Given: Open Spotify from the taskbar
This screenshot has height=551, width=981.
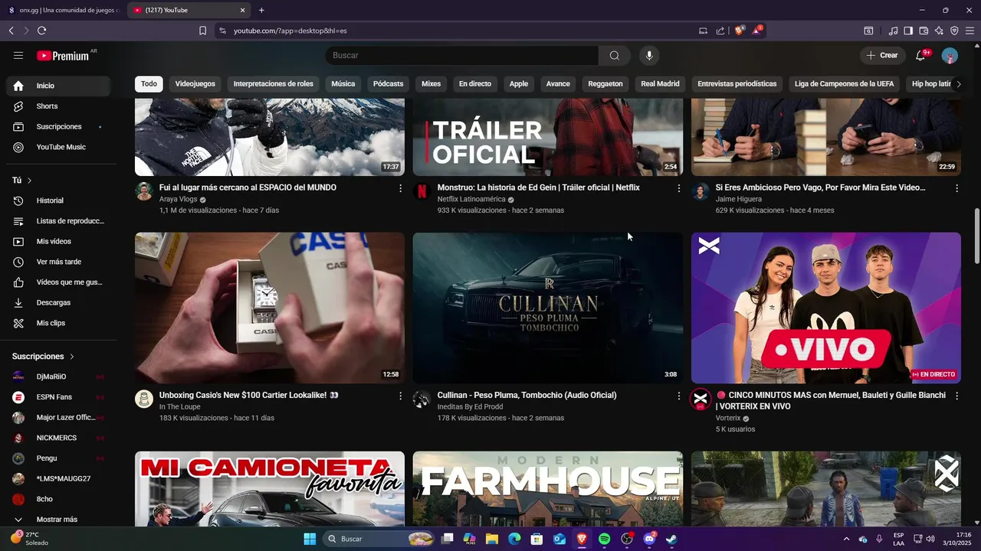Looking at the screenshot, I should pyautogui.click(x=604, y=539).
